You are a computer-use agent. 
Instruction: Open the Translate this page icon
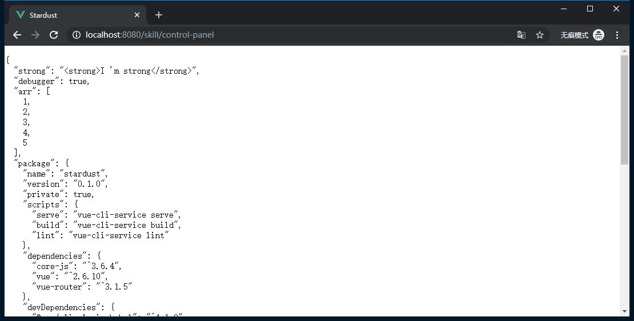(521, 35)
